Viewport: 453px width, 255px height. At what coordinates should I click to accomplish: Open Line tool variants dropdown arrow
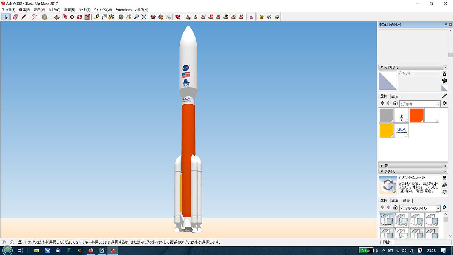pyautogui.click(x=28, y=17)
